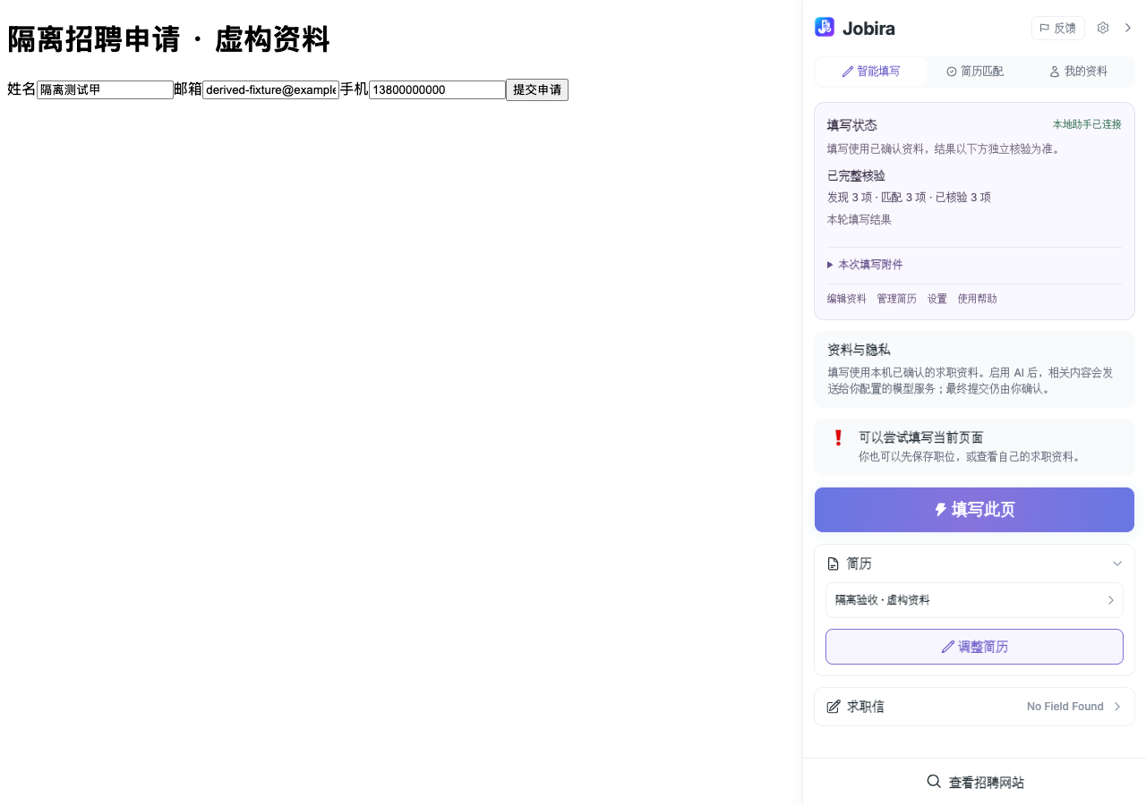Image resolution: width=1146 pixels, height=805 pixels.
Task: Click the 反馈 feedback button
Action: [x=1058, y=28]
